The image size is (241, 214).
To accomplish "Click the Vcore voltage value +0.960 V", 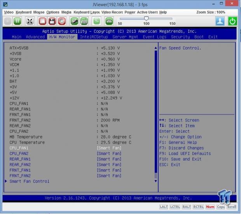I will 110,59.
